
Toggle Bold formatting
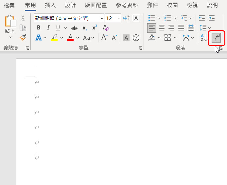[39, 28]
